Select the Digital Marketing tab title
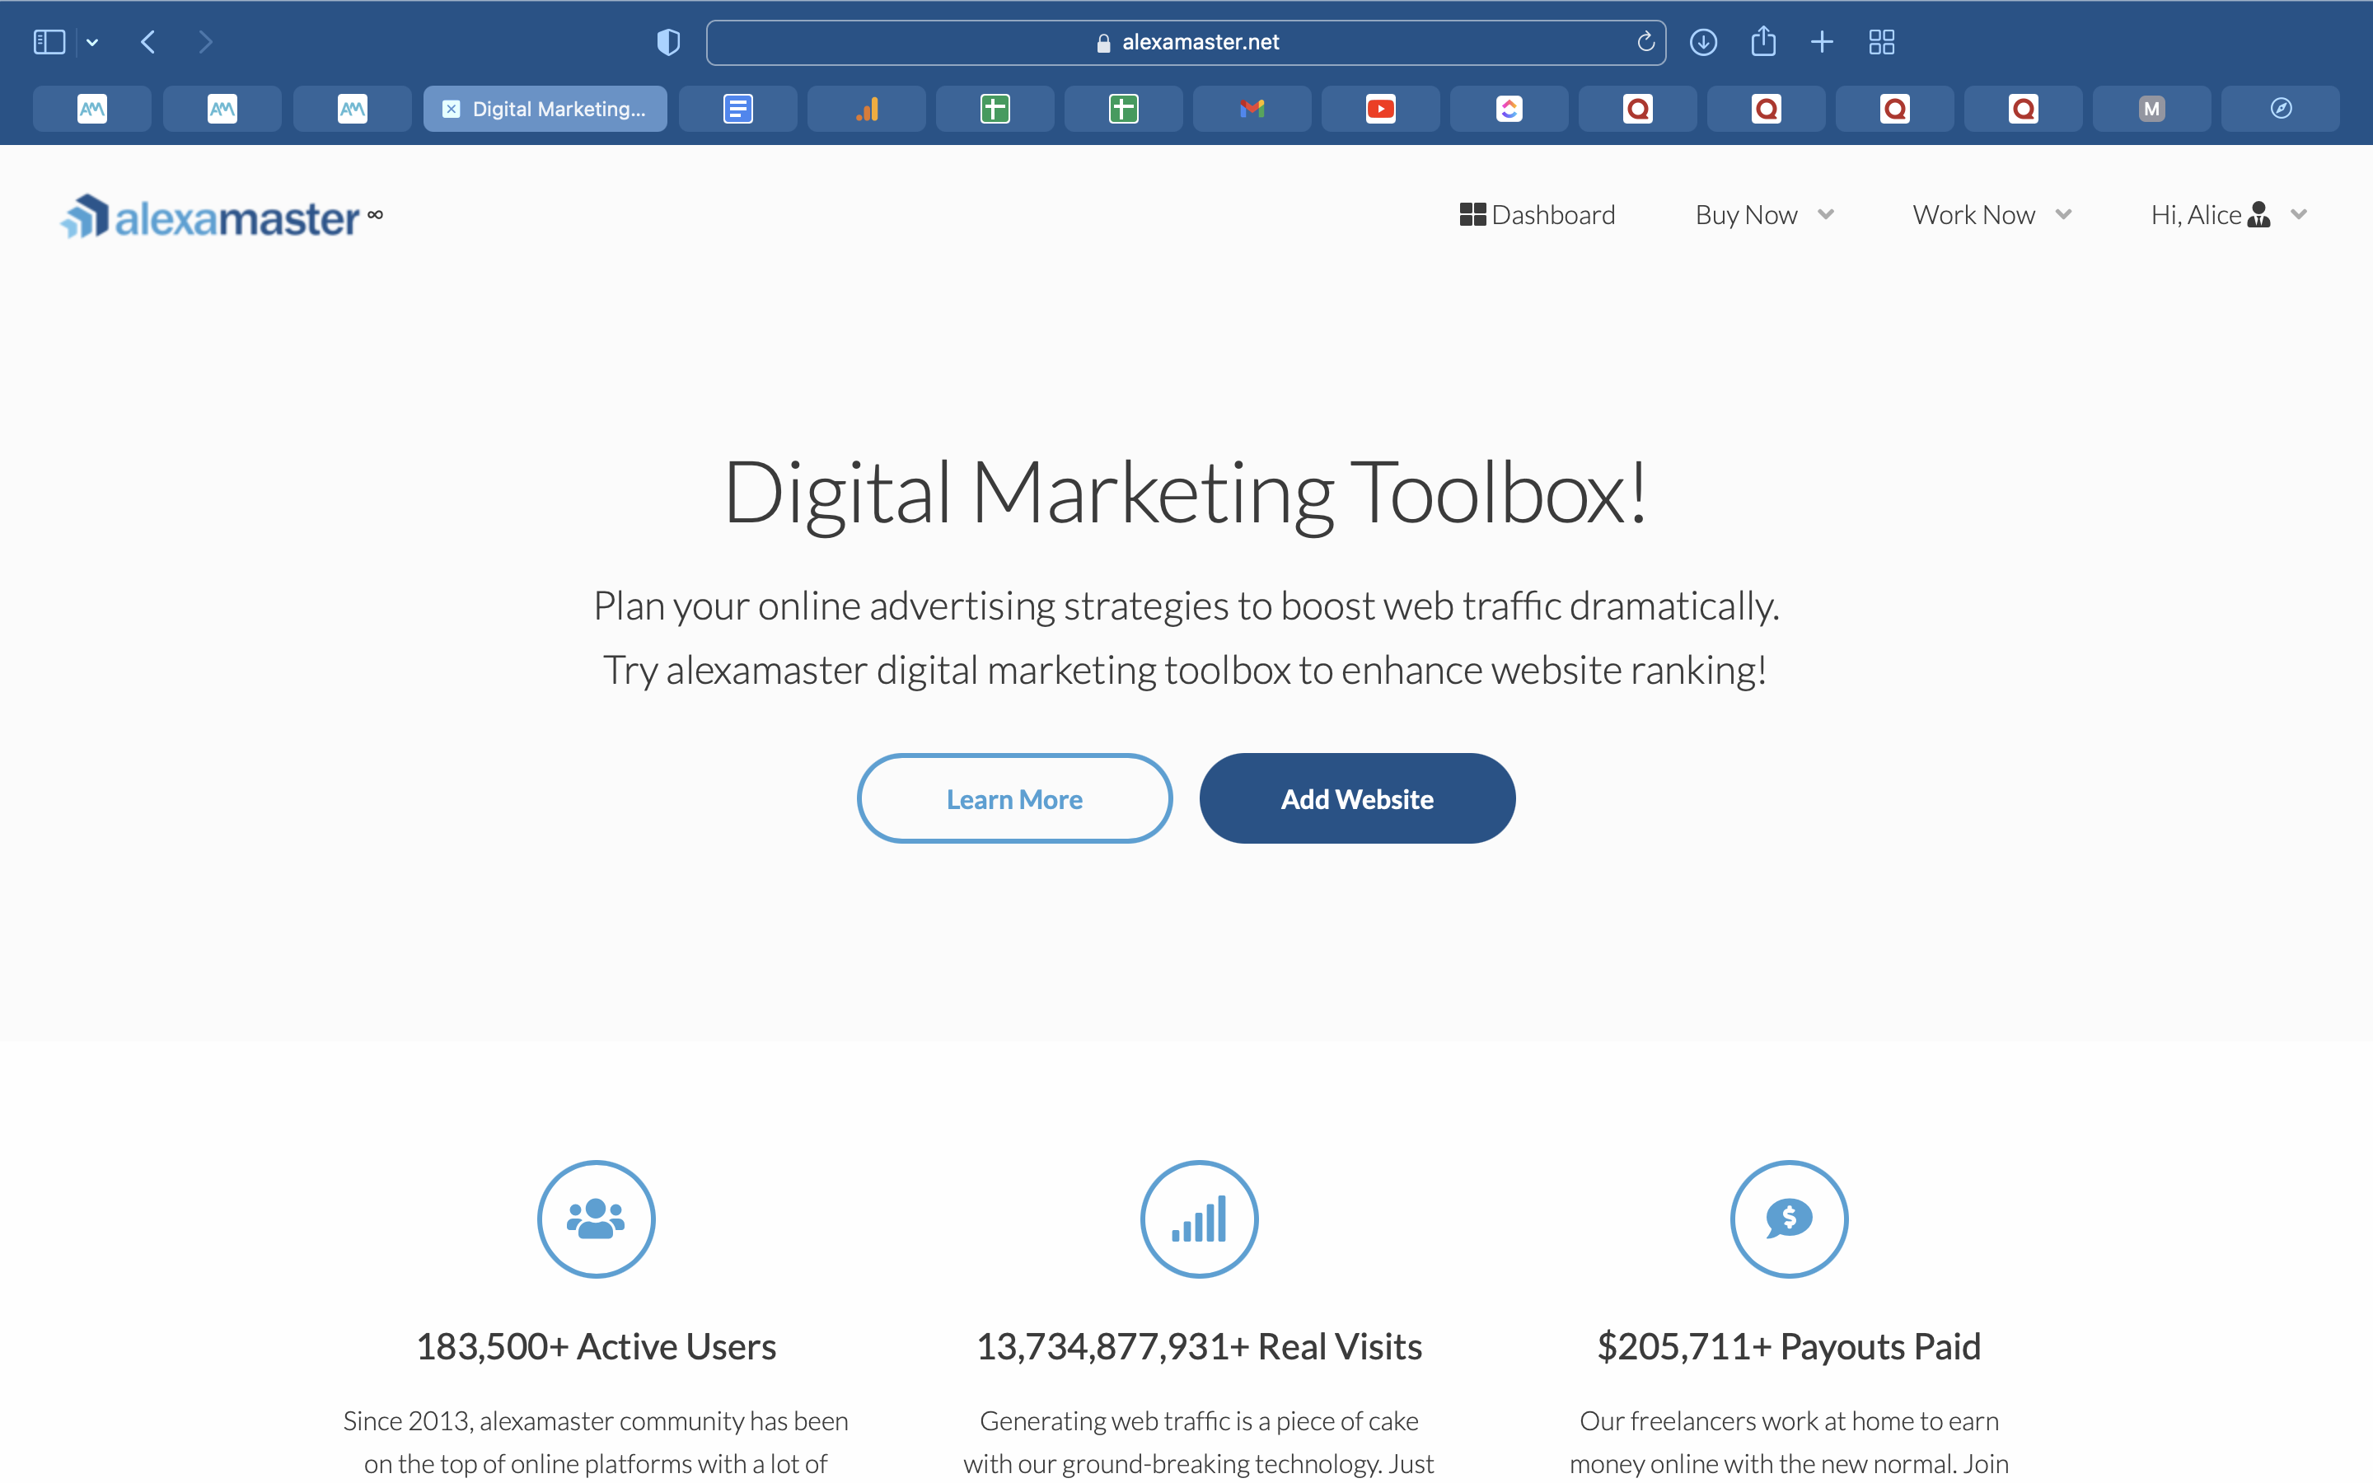The width and height of the screenshot is (2373, 1483). pyautogui.click(x=559, y=109)
